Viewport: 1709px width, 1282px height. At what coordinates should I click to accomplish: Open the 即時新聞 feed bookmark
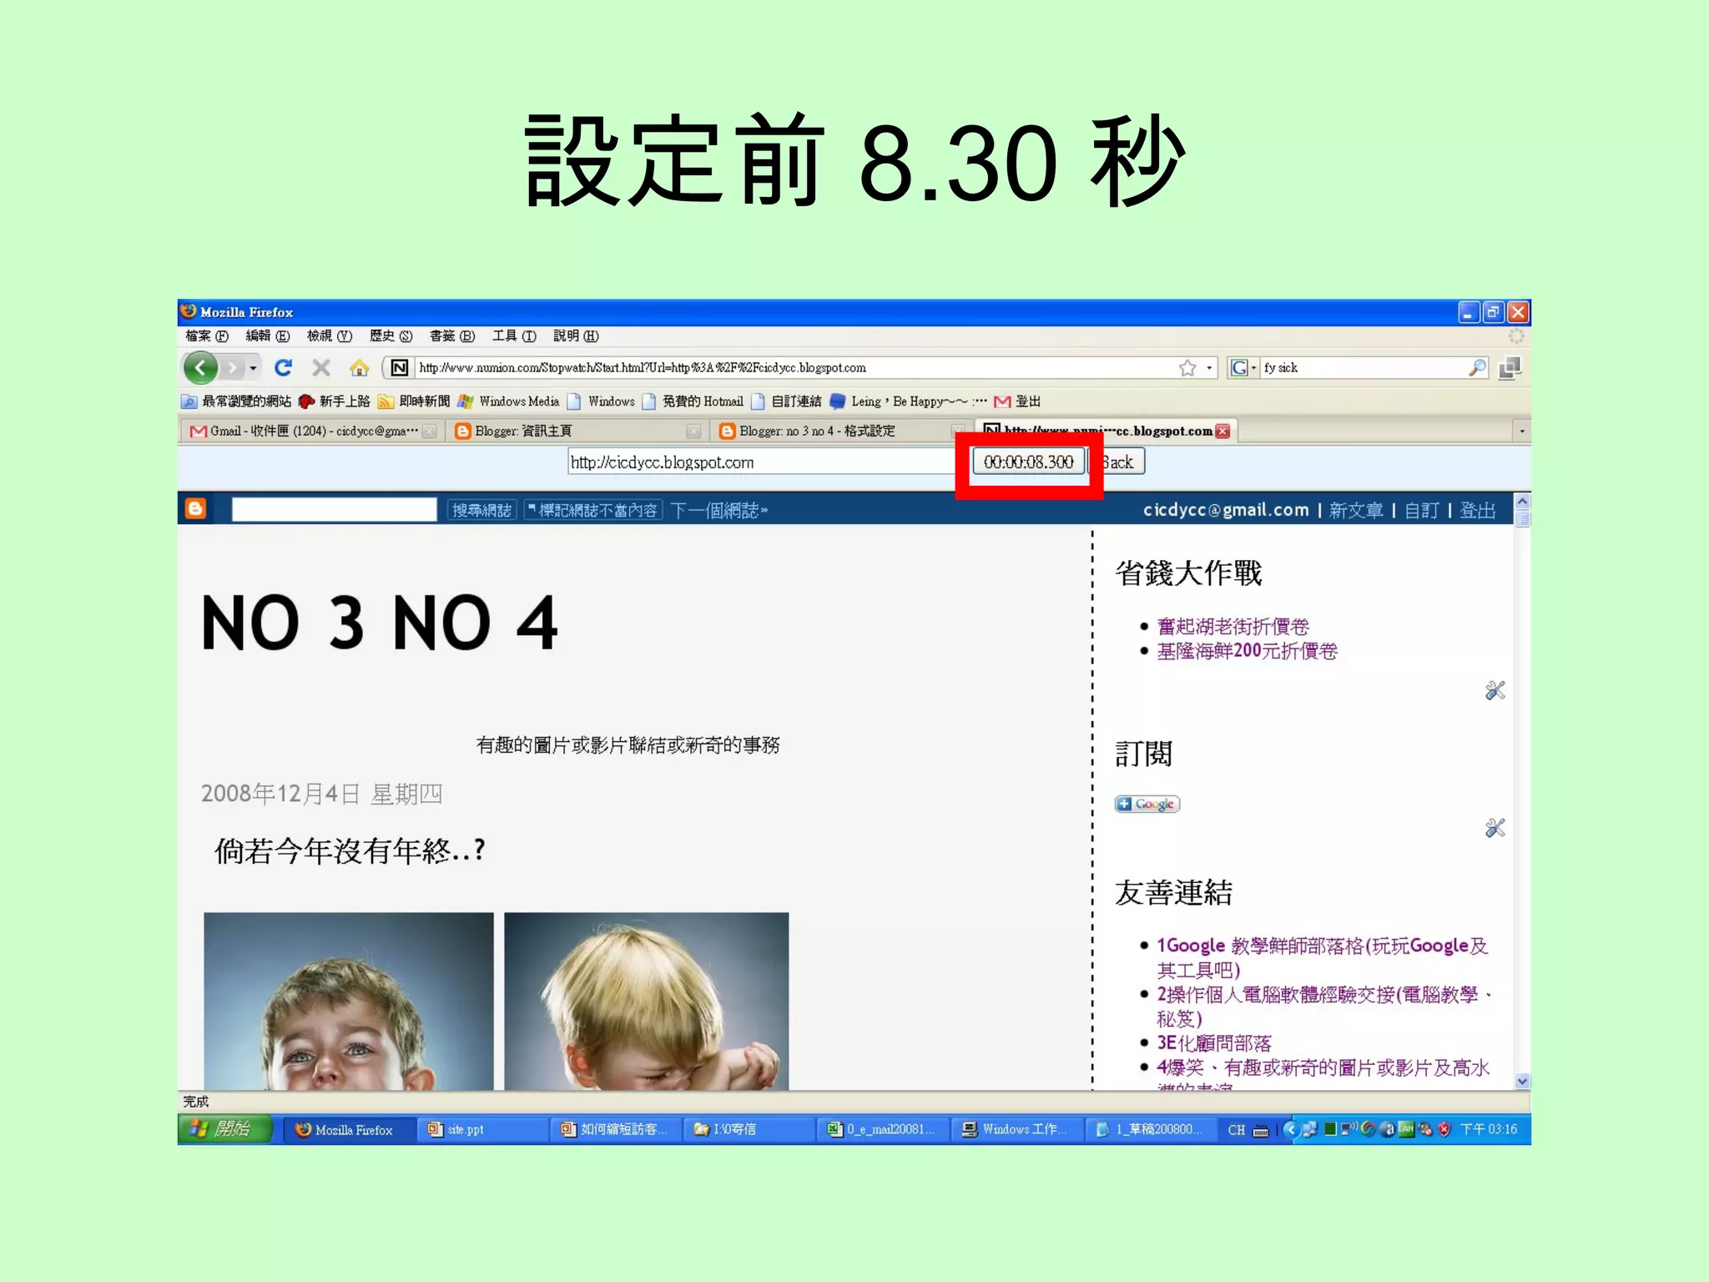(414, 401)
